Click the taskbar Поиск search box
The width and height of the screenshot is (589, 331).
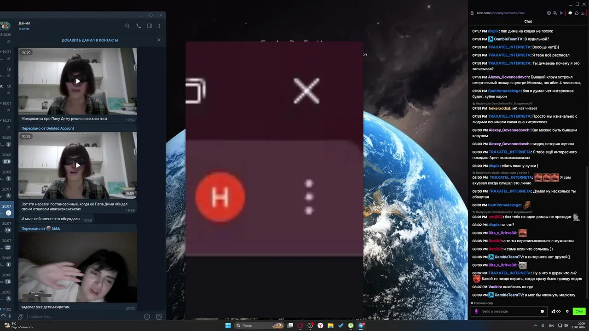pyautogui.click(x=260, y=325)
